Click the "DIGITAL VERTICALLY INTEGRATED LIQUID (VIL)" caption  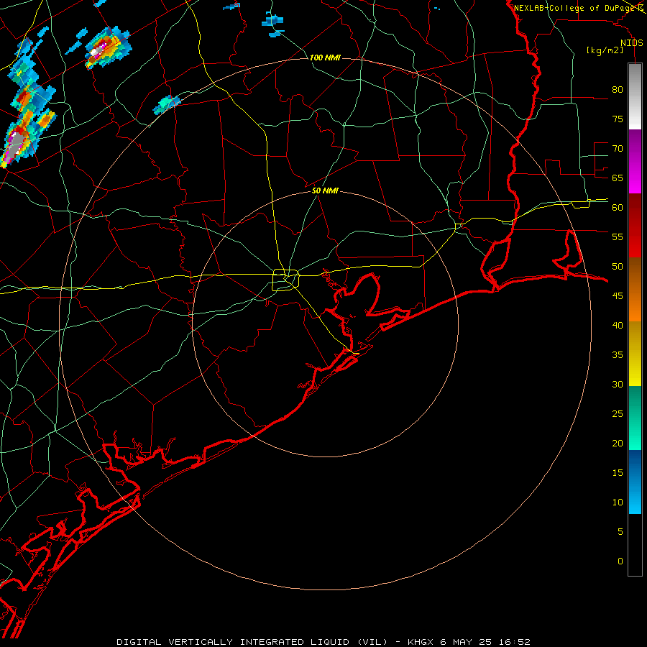pos(253,642)
